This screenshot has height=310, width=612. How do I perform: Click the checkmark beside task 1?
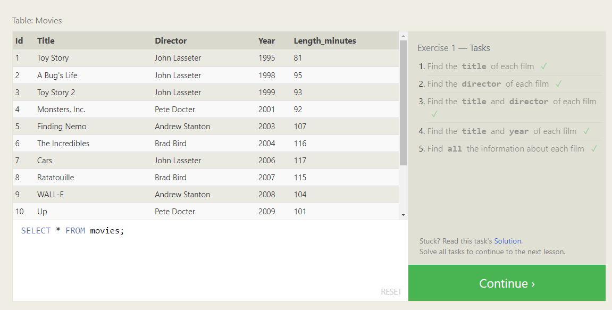[543, 66]
